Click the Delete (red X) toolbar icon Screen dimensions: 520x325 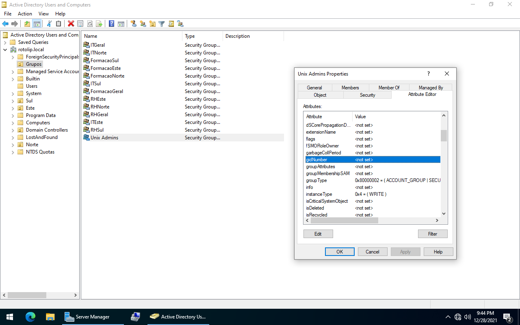pyautogui.click(x=71, y=24)
